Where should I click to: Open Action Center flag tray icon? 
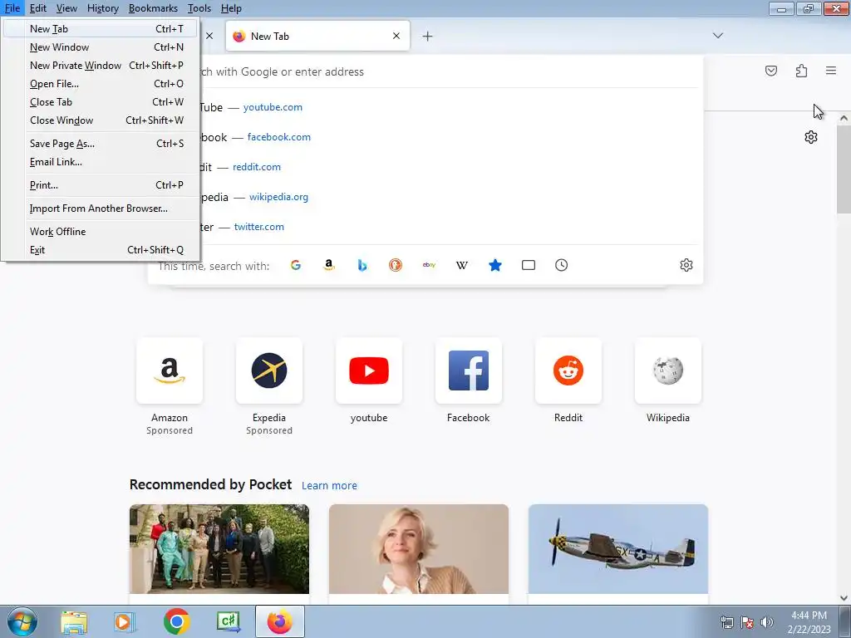(x=747, y=622)
